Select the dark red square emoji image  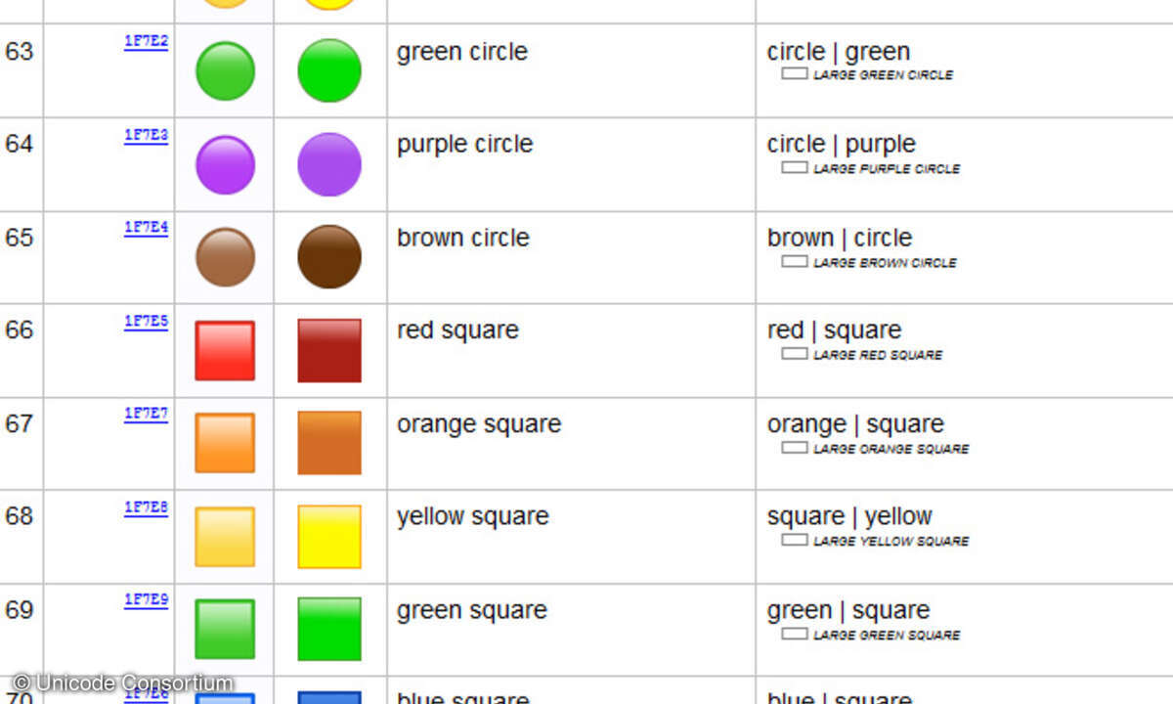tap(329, 350)
